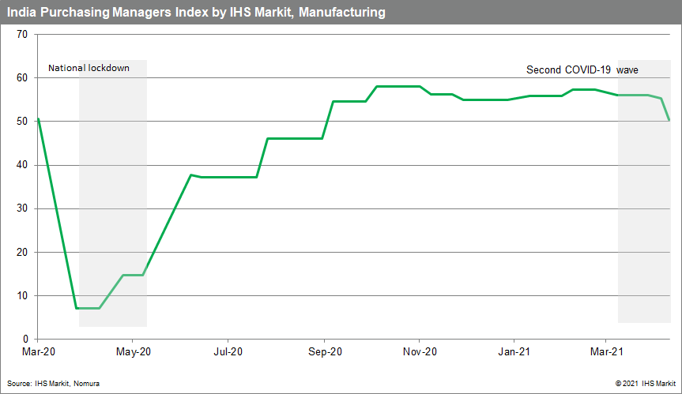Click the chart title about India Purchasing Managers Index
Image resolution: width=682 pixels, height=394 pixels.
click(x=196, y=13)
